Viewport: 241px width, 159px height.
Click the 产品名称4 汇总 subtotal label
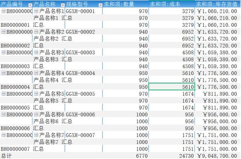(53, 80)
